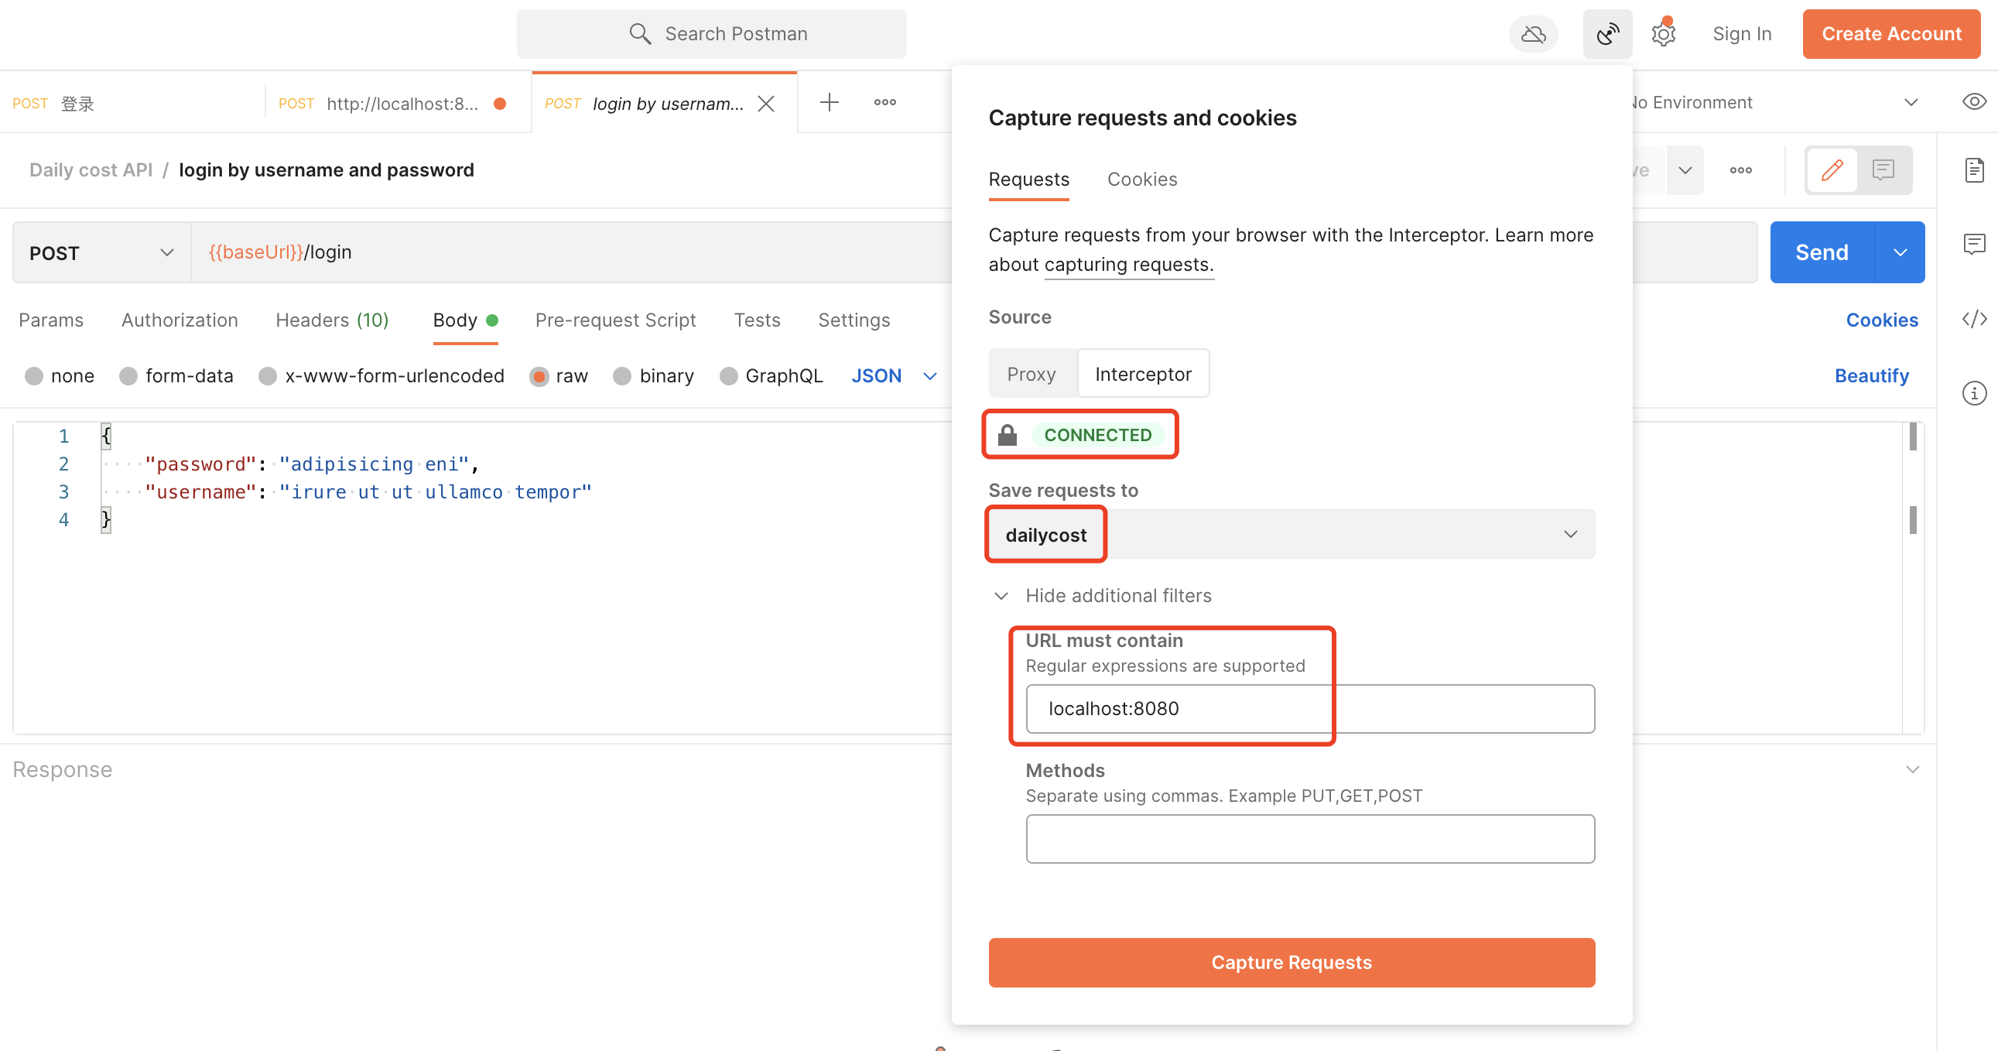Click the lock/connected status icon

click(1008, 433)
